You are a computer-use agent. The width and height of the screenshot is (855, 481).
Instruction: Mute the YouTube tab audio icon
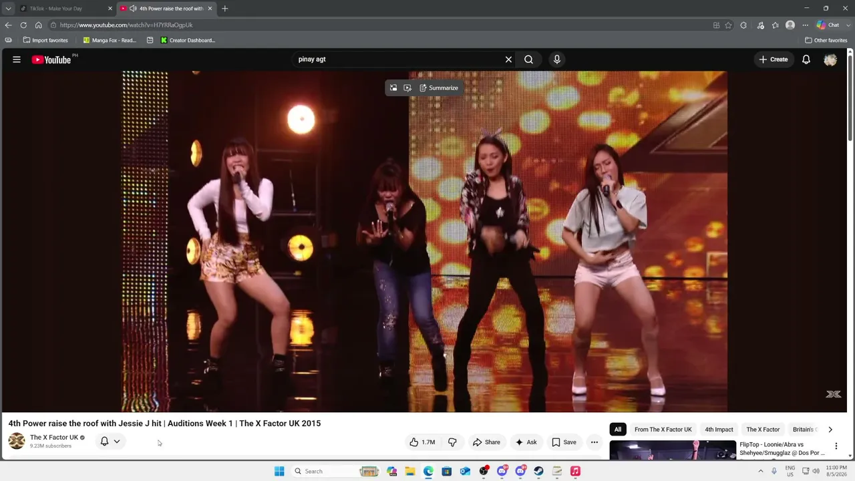133,9
